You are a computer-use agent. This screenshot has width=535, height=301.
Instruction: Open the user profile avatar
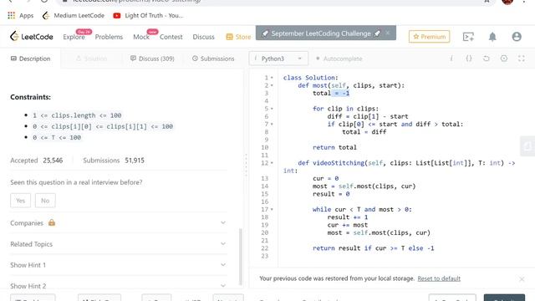(x=517, y=37)
